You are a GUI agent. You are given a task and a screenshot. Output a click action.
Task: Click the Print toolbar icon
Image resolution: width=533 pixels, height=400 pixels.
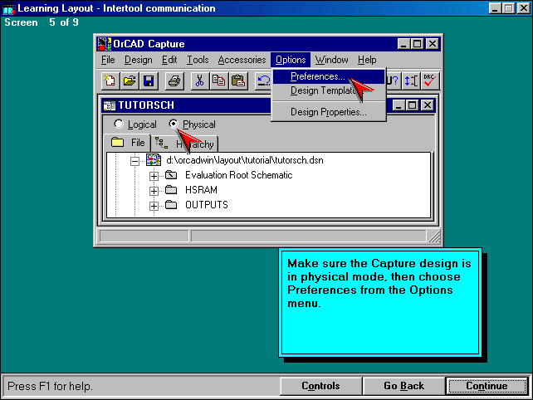pyautogui.click(x=174, y=80)
